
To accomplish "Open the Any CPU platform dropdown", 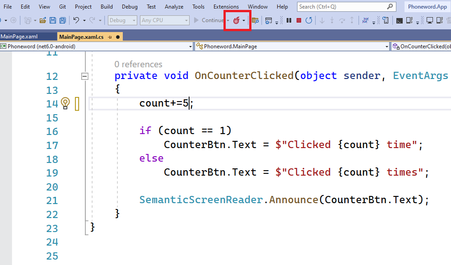I will 164,20.
